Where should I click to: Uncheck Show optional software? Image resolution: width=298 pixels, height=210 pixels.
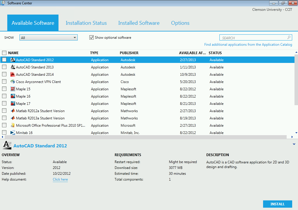coord(91,38)
